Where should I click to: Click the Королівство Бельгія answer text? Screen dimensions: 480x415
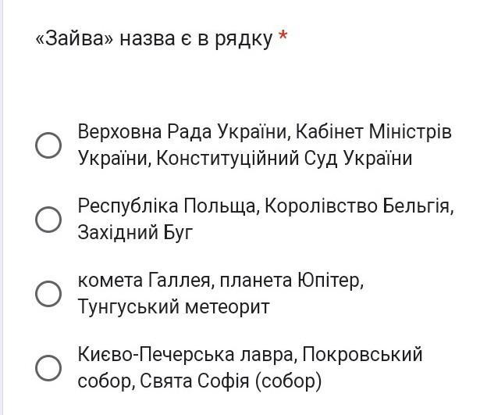[x=359, y=206]
